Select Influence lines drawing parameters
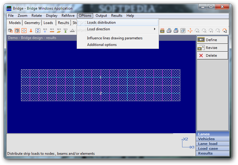 coord(118,38)
